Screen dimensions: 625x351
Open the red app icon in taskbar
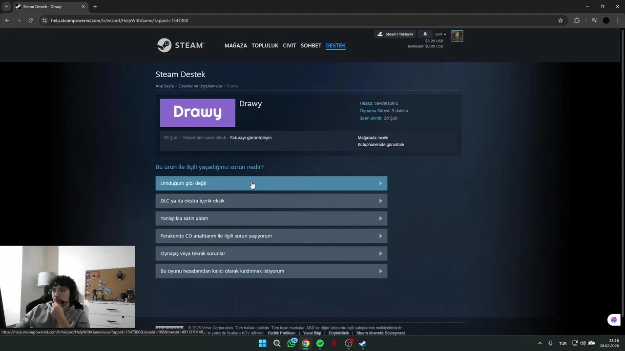click(334, 343)
